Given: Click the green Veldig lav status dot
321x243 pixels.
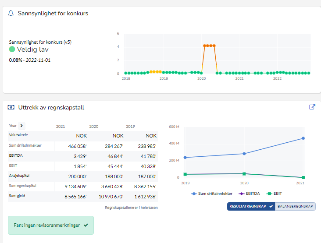Looking at the screenshot, I should (12, 49).
